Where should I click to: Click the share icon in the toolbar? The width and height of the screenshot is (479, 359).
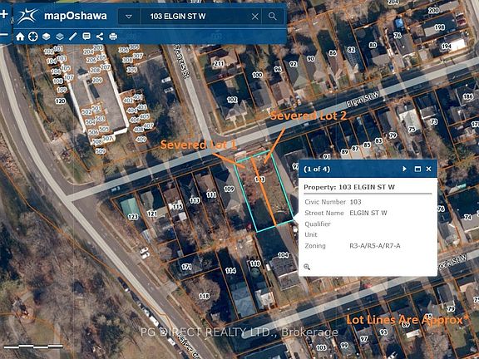[100, 37]
